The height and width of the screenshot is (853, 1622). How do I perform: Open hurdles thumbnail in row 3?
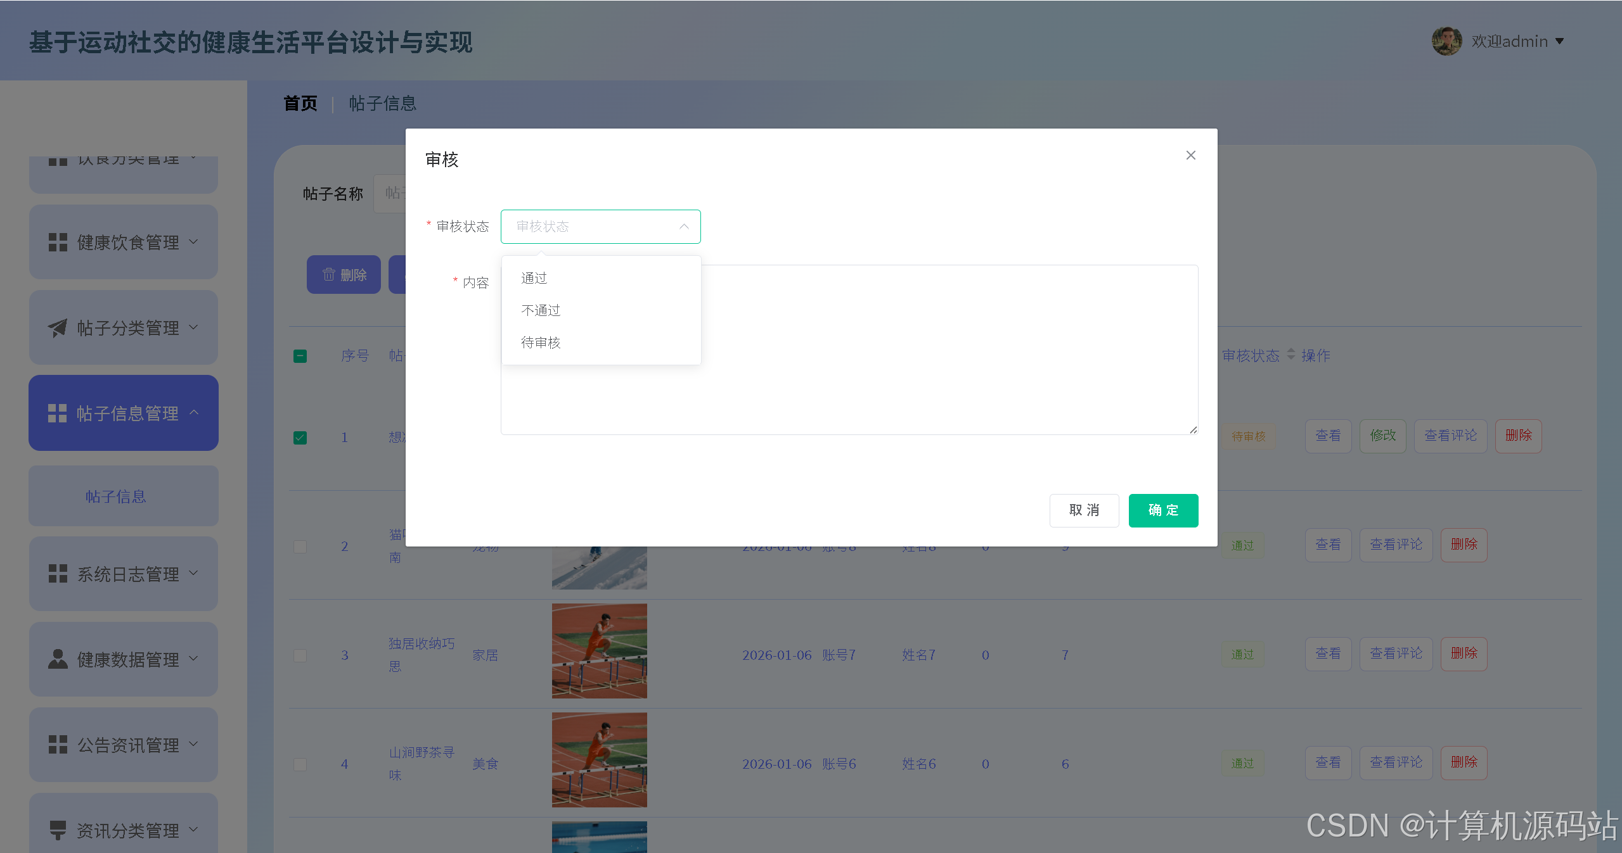tap(599, 651)
